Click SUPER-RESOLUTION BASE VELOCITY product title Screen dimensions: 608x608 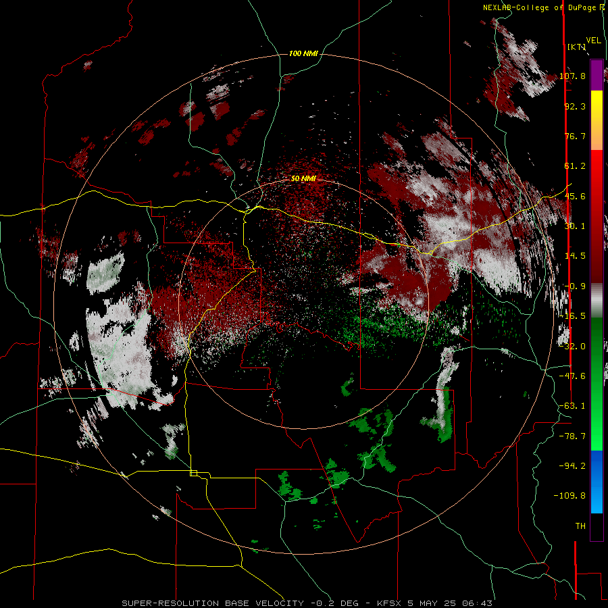(x=213, y=603)
